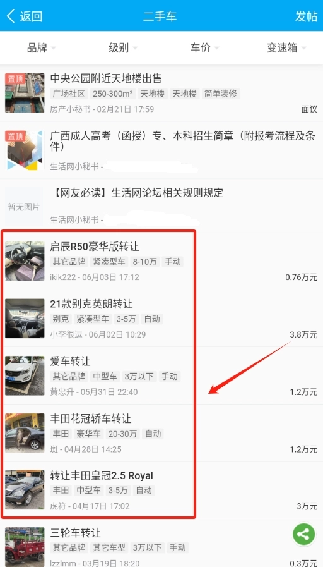Tap 发帖 to create a post
This screenshot has width=323, height=567.
coord(306,16)
